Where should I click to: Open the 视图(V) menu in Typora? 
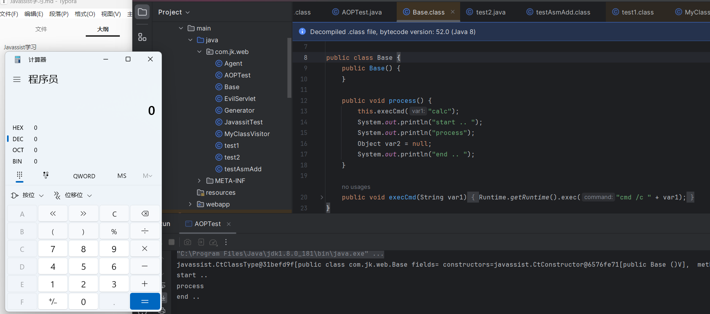[x=111, y=14]
